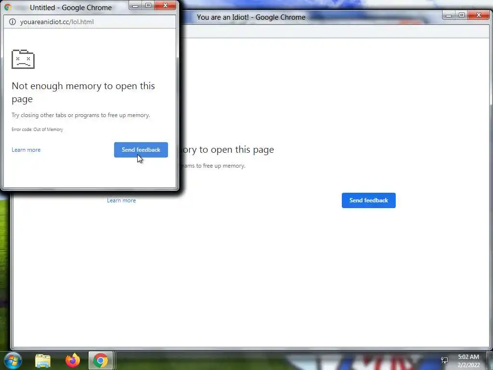
Task: Maximize the Untitled Chrome window
Action: tap(148, 5)
